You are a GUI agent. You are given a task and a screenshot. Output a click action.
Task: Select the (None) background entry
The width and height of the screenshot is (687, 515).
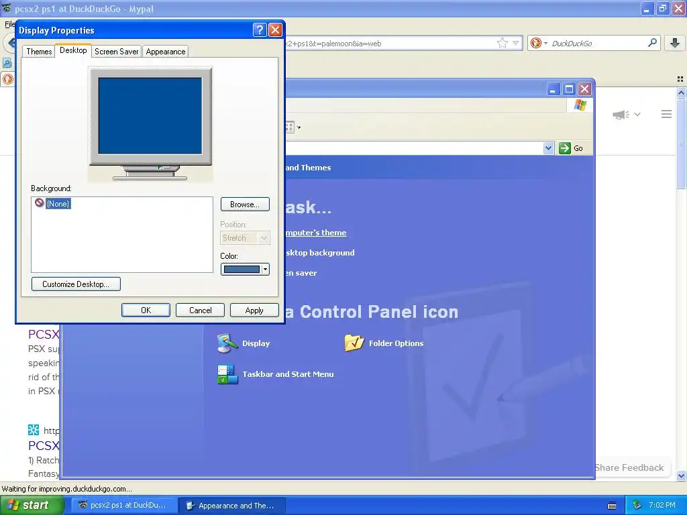pyautogui.click(x=58, y=204)
